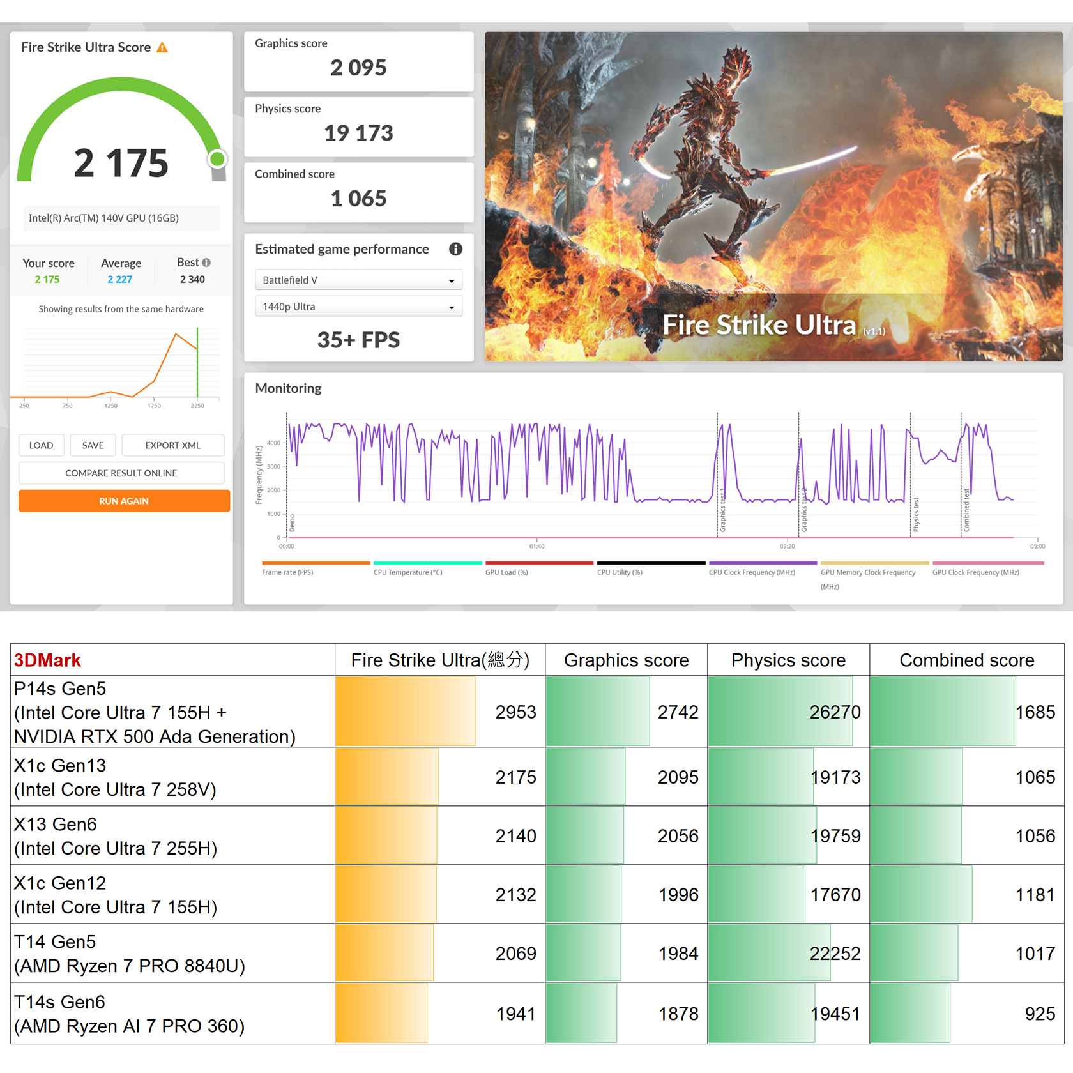
Task: Select the Graphics test 1 marker in the monitoring chart
Action: pos(723,511)
